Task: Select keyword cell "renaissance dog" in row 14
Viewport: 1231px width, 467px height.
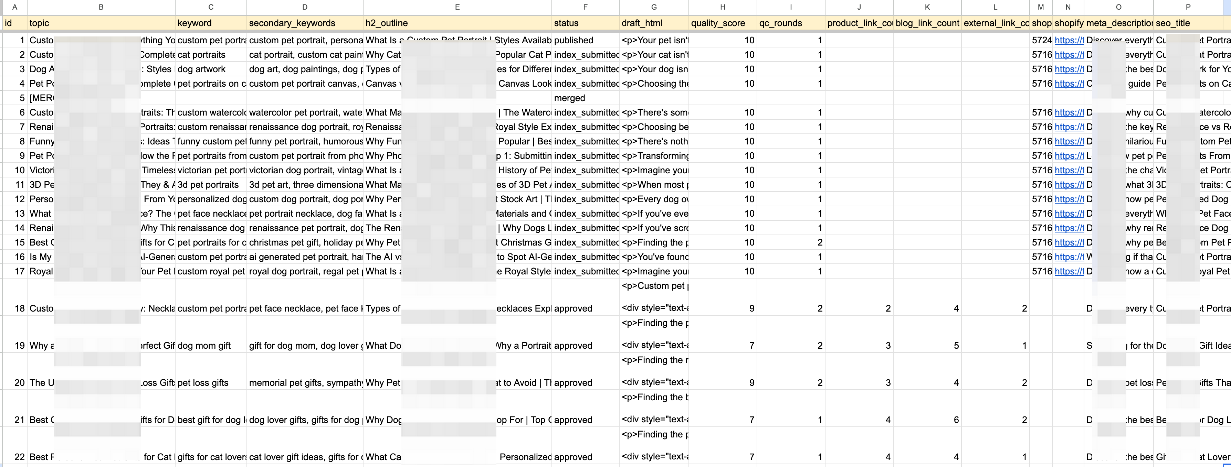Action: tap(211, 228)
